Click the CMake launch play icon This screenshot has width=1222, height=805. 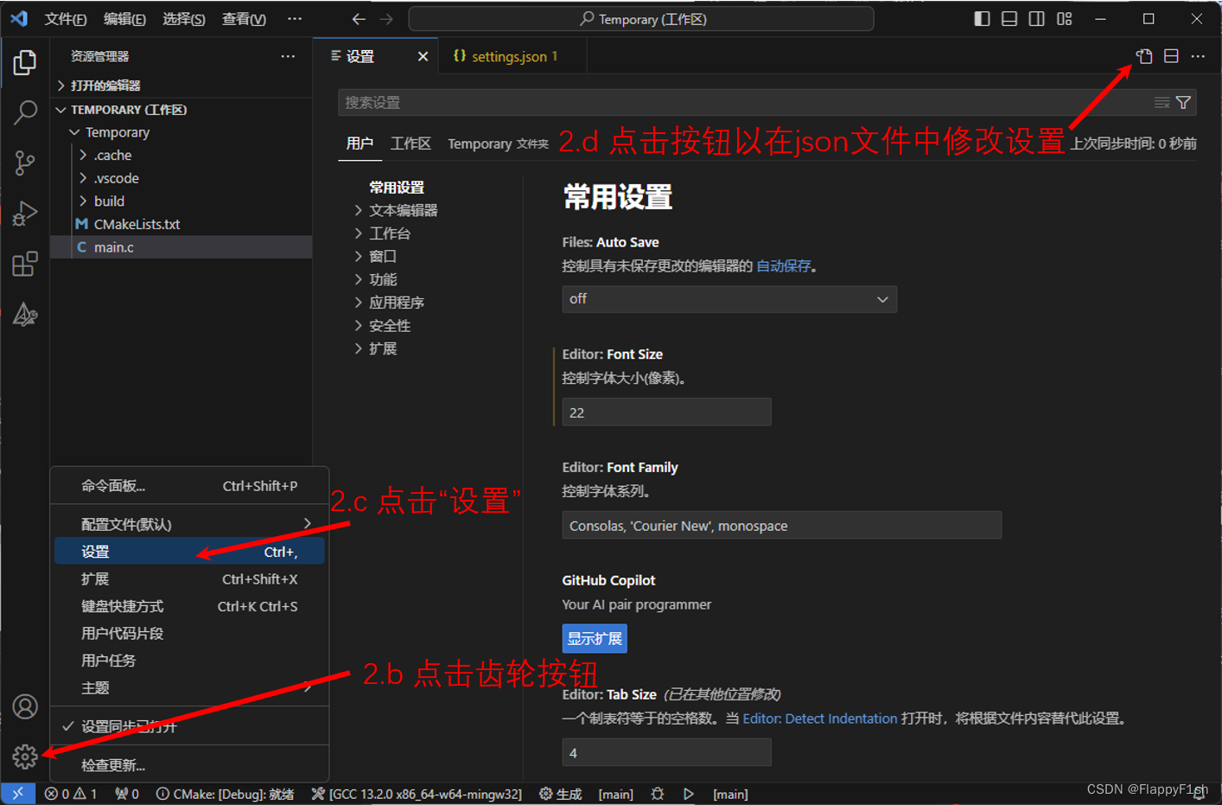pos(689,794)
